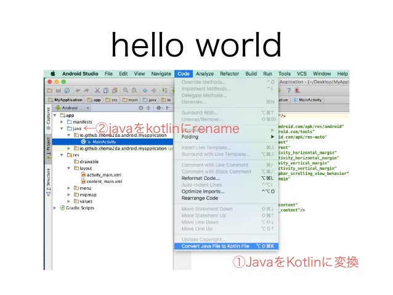Expand the Gradle Scripts node arrow
Screen dimensions: 393x295
click(55, 208)
